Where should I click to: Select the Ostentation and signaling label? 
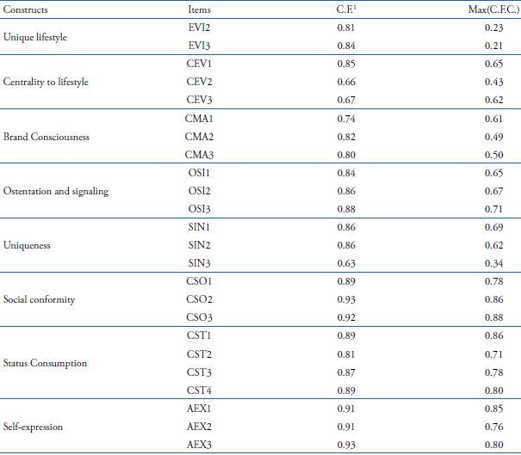[x=56, y=191]
